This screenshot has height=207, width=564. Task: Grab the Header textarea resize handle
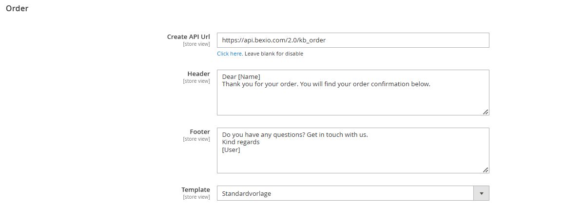pos(486,112)
